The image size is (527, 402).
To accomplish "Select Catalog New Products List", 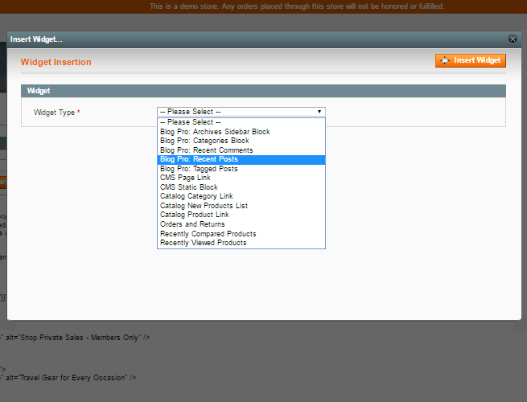I will click(204, 206).
